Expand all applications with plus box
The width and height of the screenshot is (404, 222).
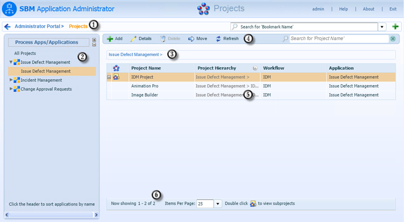tap(94, 40)
